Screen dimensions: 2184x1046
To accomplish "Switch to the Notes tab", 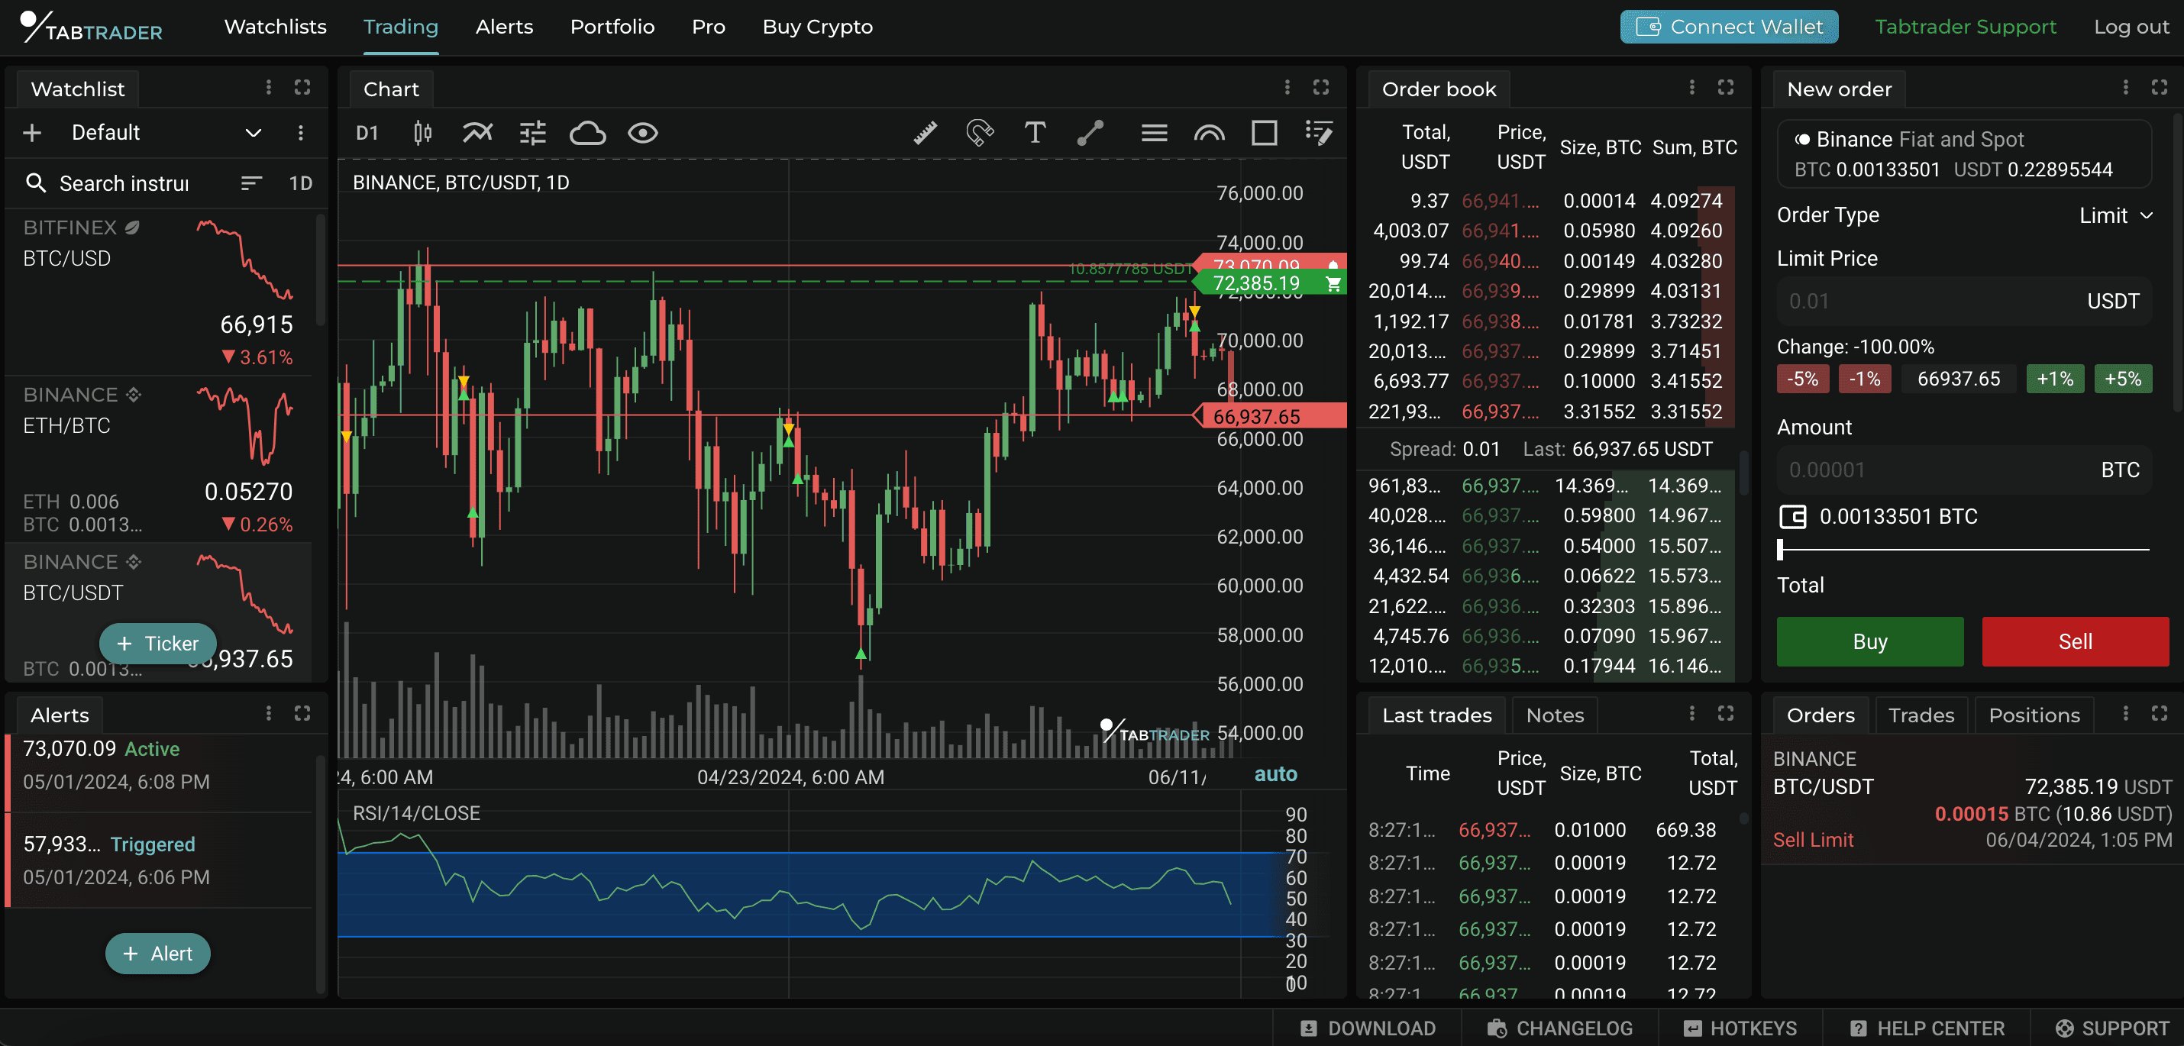I will (x=1555, y=715).
